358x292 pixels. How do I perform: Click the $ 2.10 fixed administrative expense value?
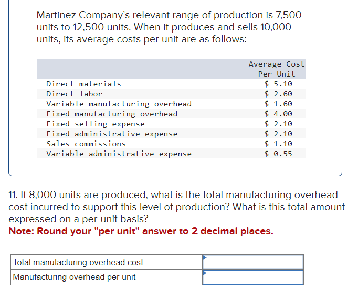coord(278,134)
